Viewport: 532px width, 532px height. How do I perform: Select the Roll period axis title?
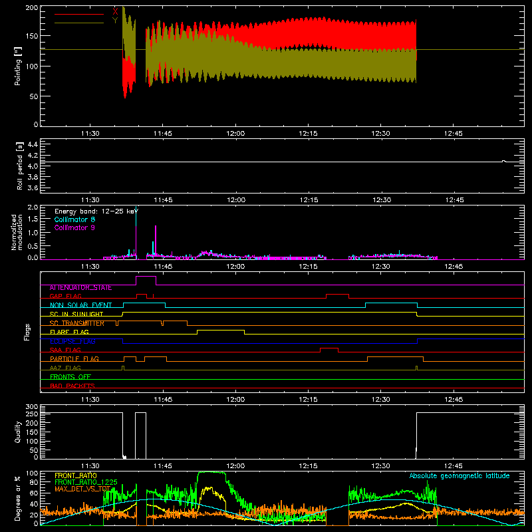click(20, 166)
